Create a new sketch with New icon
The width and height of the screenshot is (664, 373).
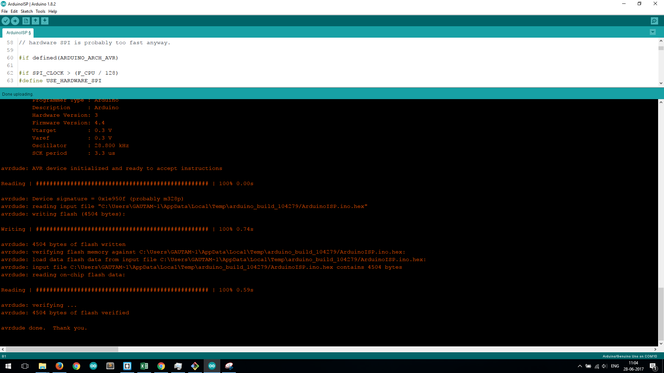26,21
